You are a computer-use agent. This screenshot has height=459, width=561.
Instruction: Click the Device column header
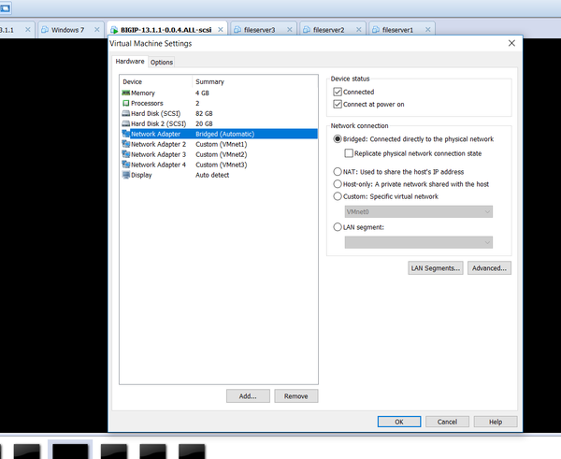pos(156,82)
